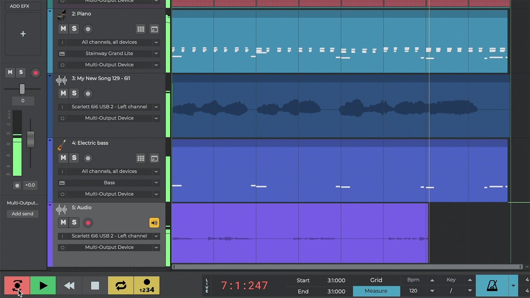This screenshot has width=530, height=298.
Task: Click the Start position 3:1:000 field
Action: coord(336,280)
